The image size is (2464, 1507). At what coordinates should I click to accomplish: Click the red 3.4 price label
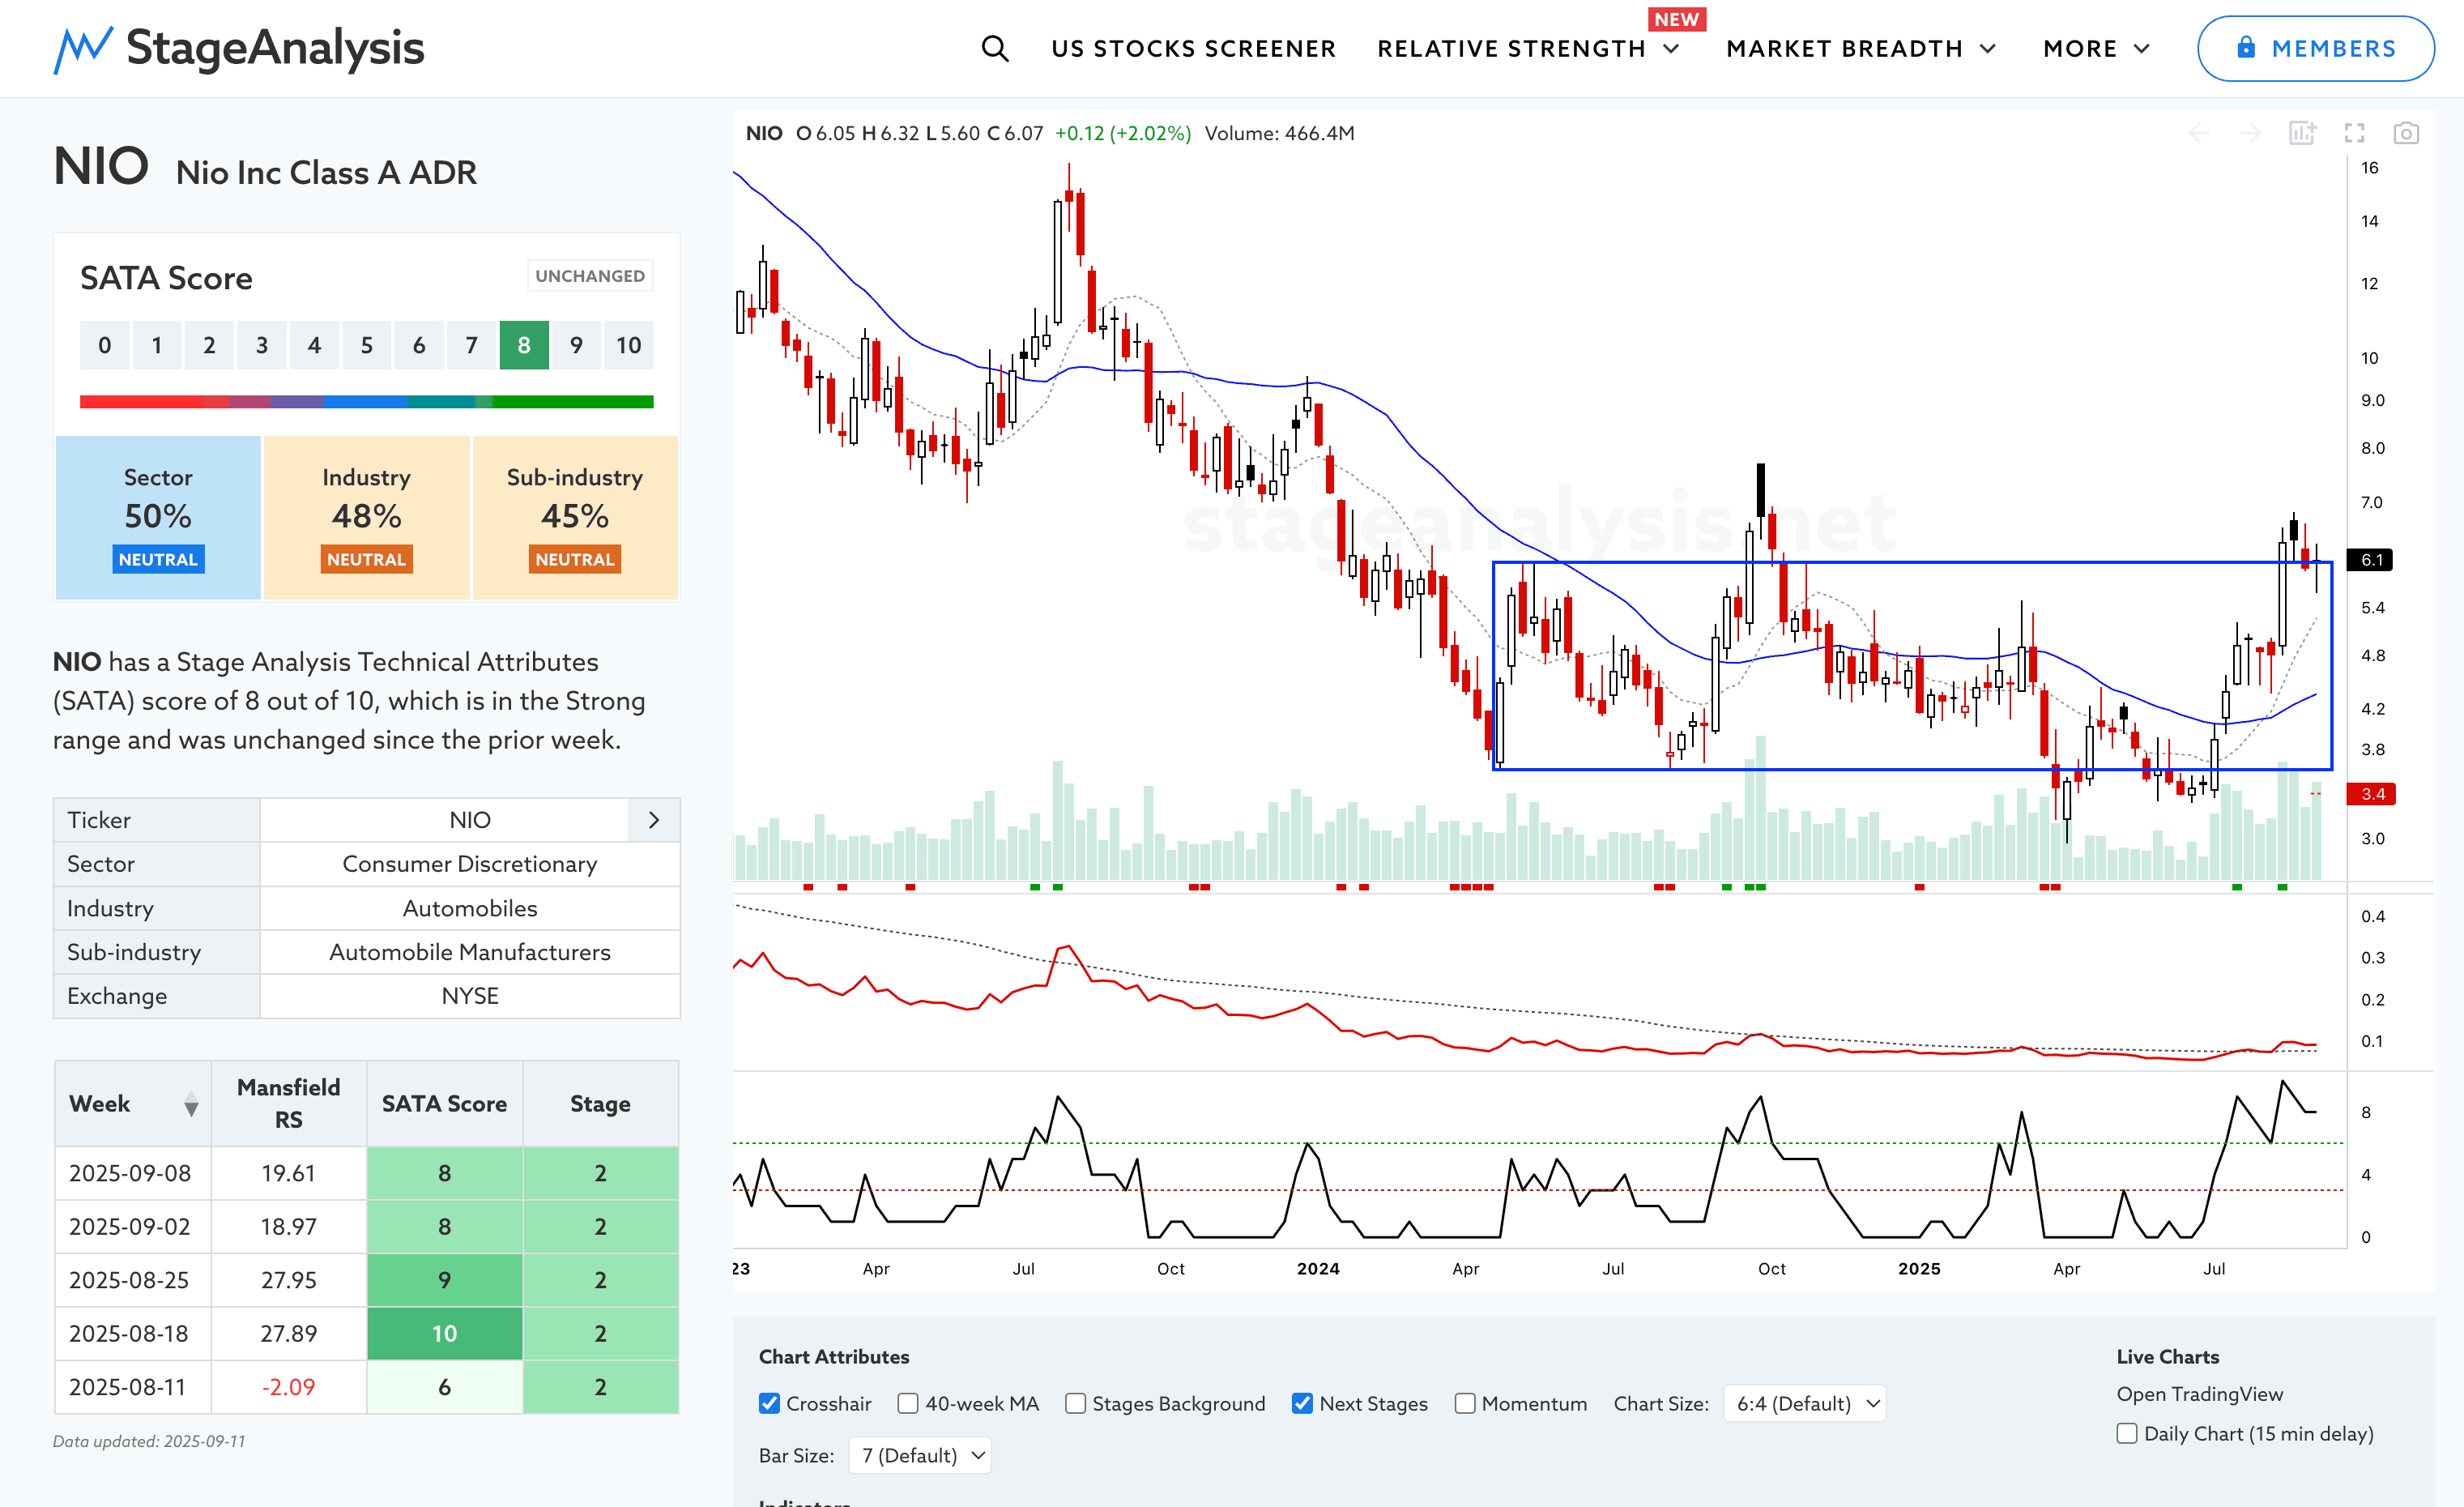pyautogui.click(x=2370, y=794)
